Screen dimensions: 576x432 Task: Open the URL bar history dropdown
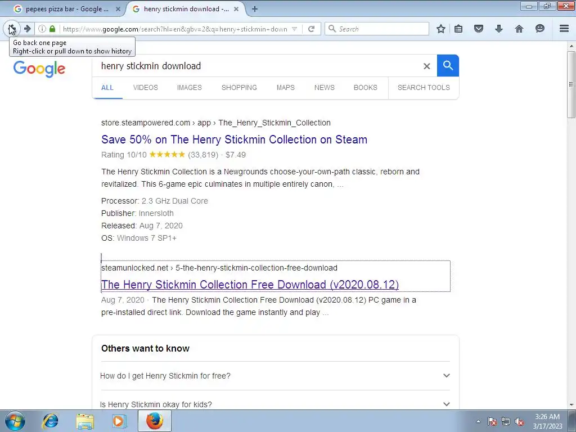(x=294, y=29)
